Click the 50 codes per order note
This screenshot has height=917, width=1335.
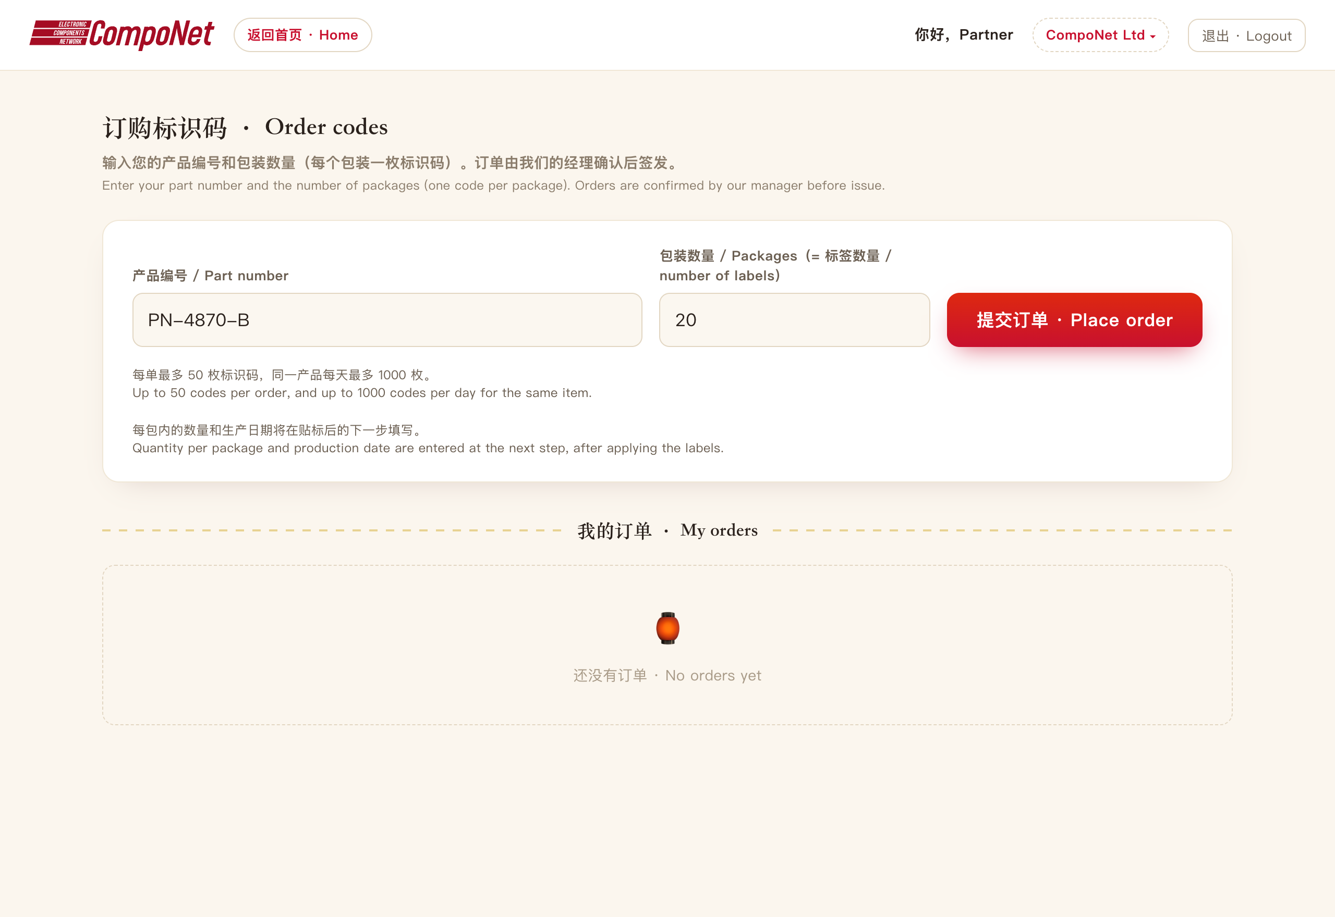click(x=361, y=384)
